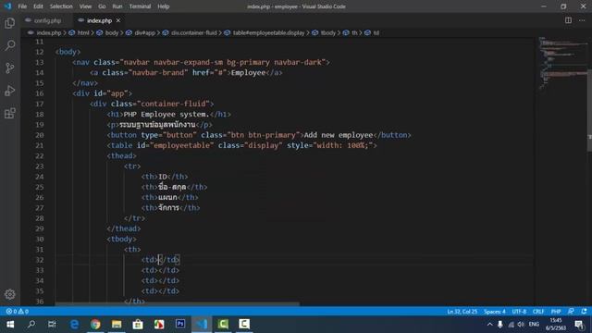The height and width of the screenshot is (333, 592).
Task: Change encoding via UTF-8 status item
Action: [519, 312]
